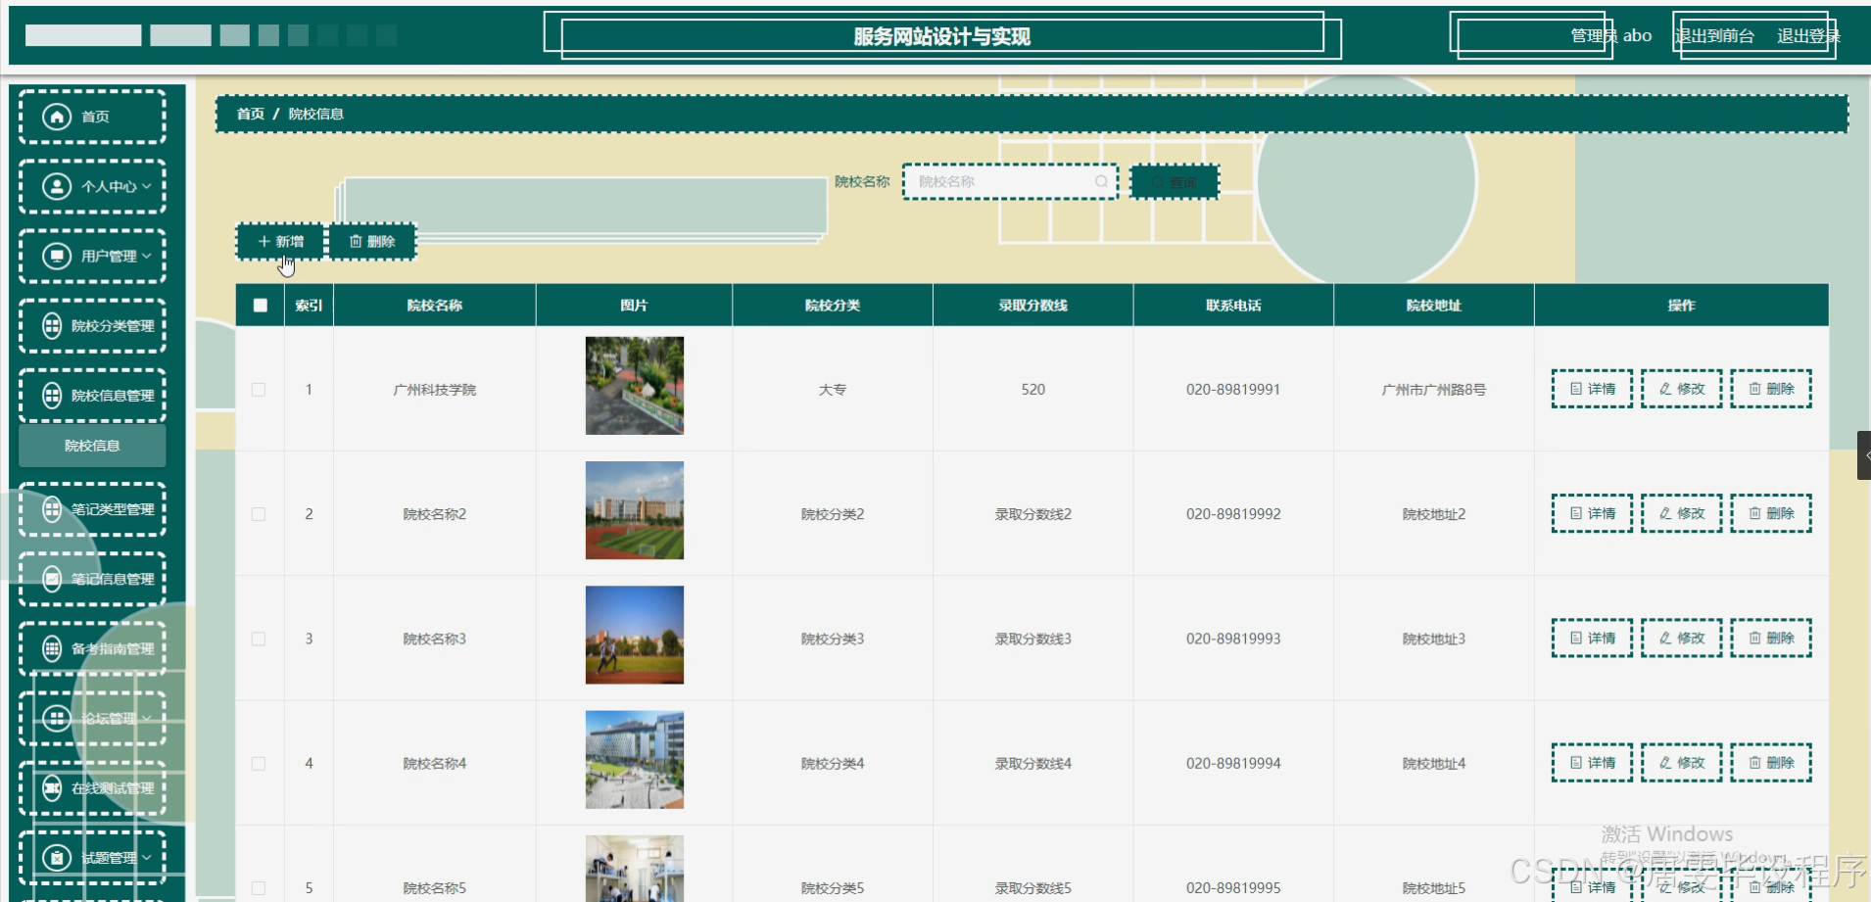Click the trash icon on toolbar 删除 button

356,241
